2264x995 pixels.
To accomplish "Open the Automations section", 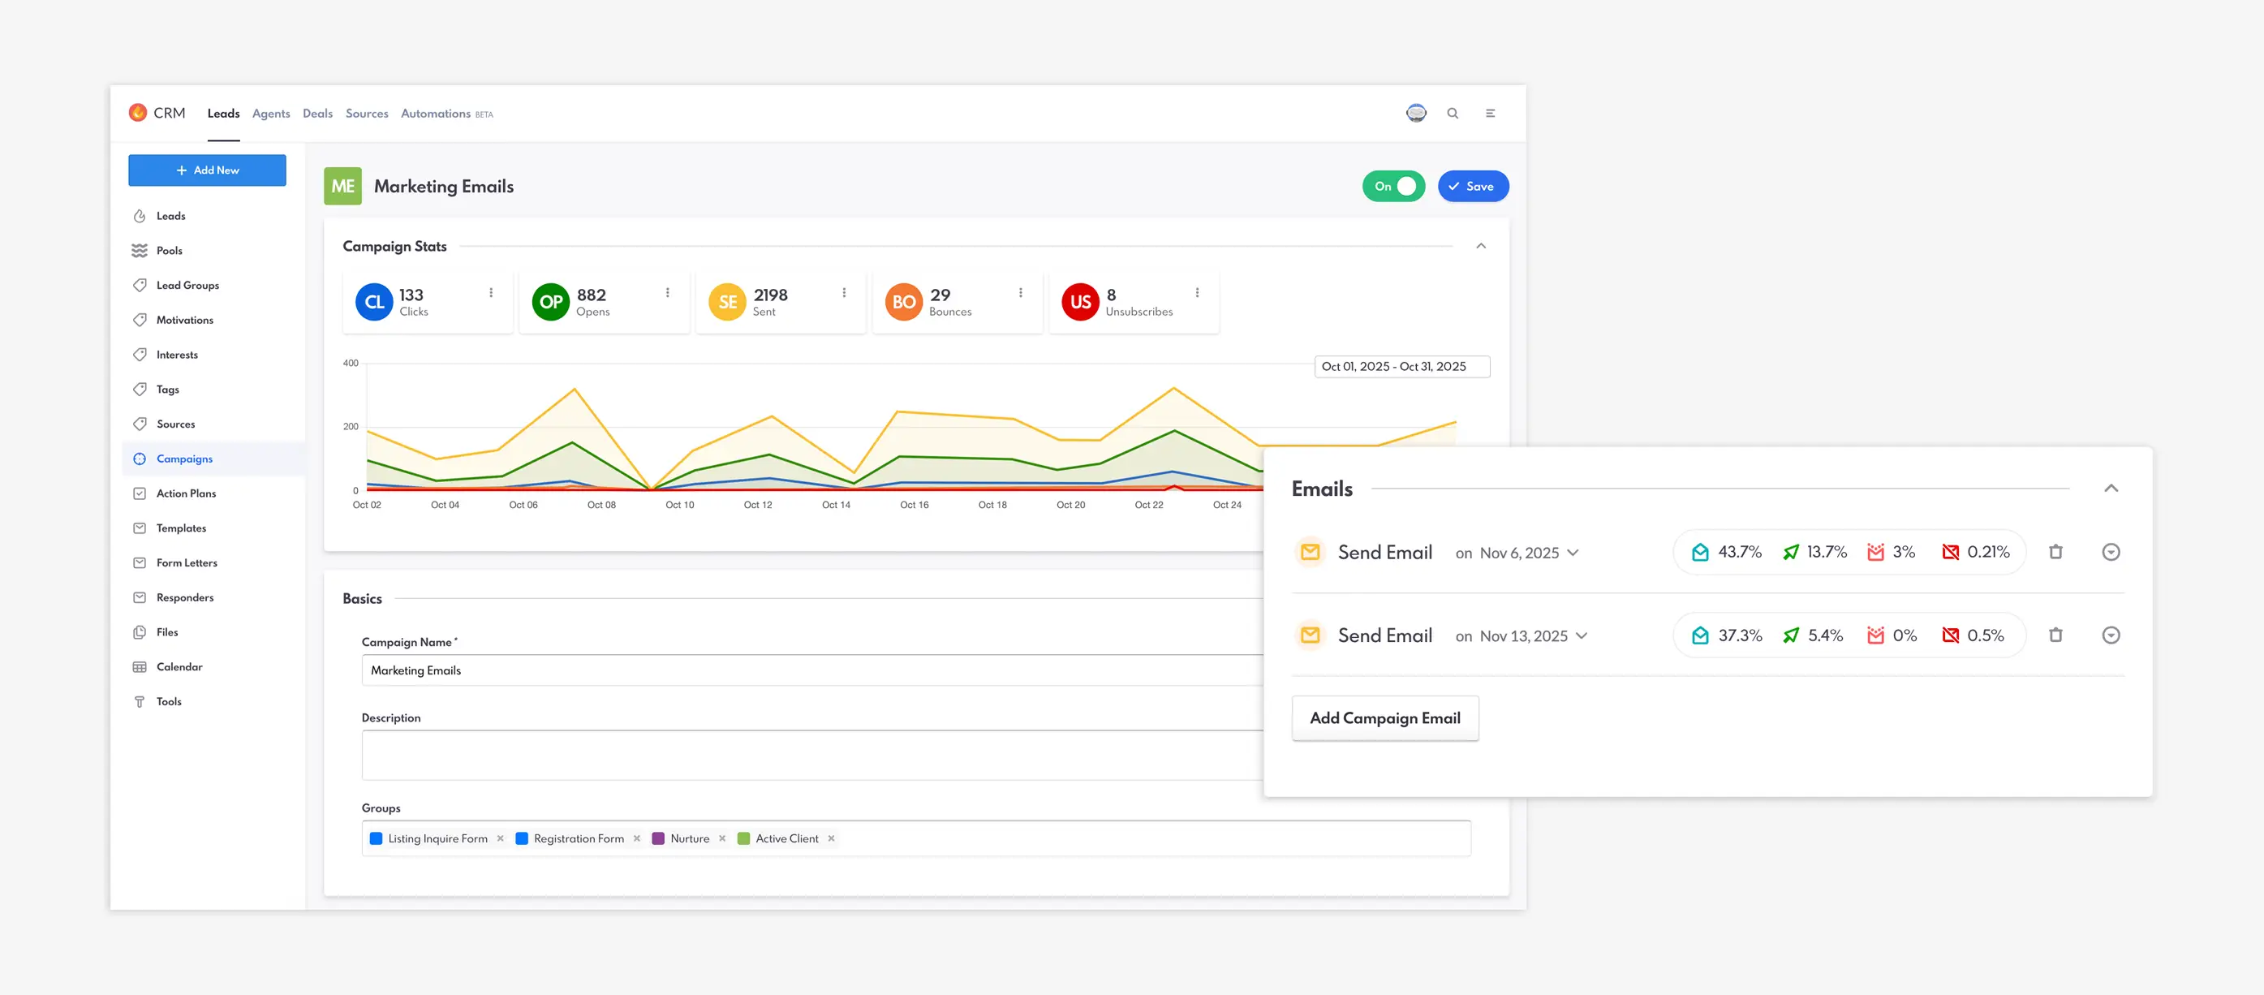I will [x=436, y=113].
